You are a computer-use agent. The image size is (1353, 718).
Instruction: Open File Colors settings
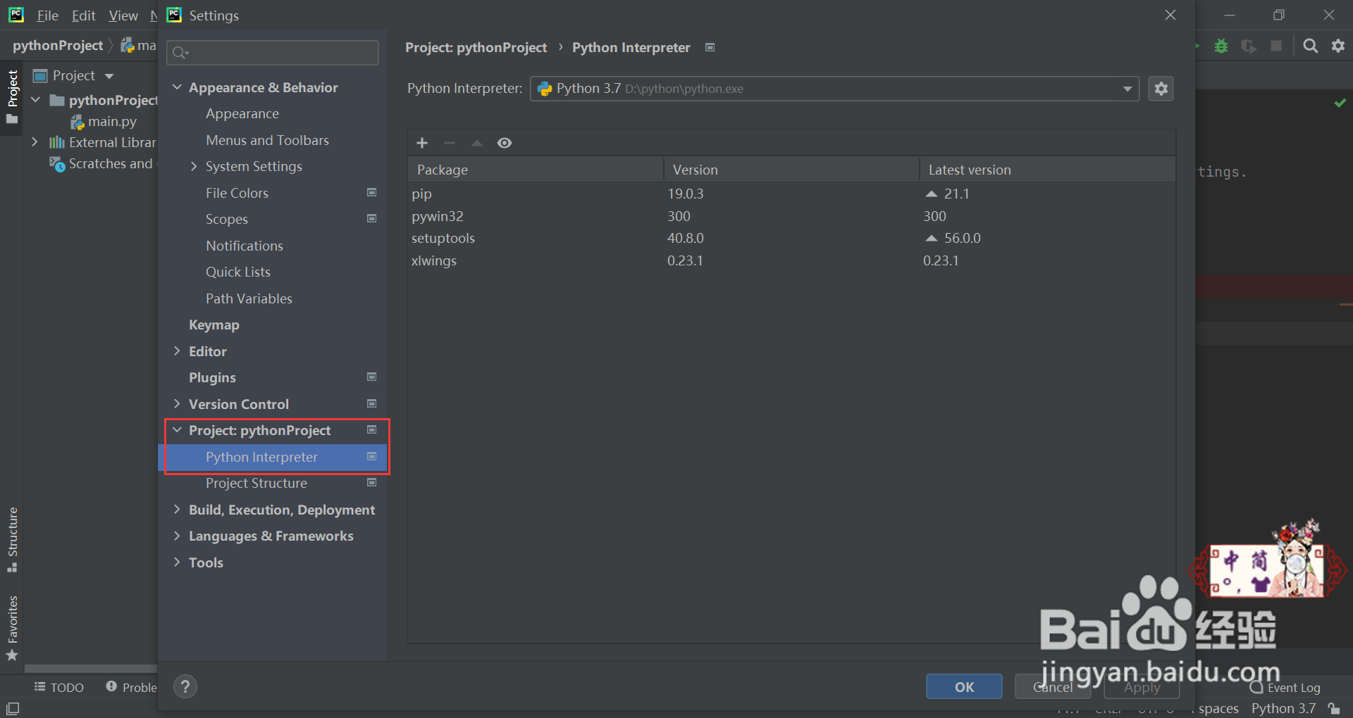237,193
